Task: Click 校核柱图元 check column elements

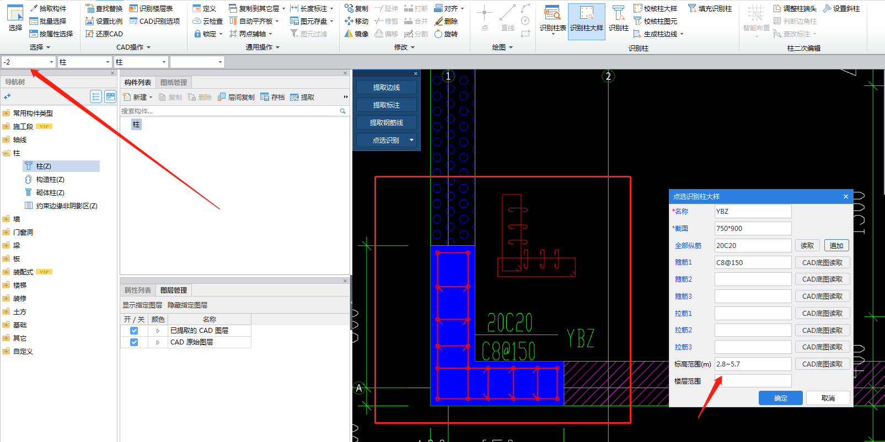Action: 655,21
